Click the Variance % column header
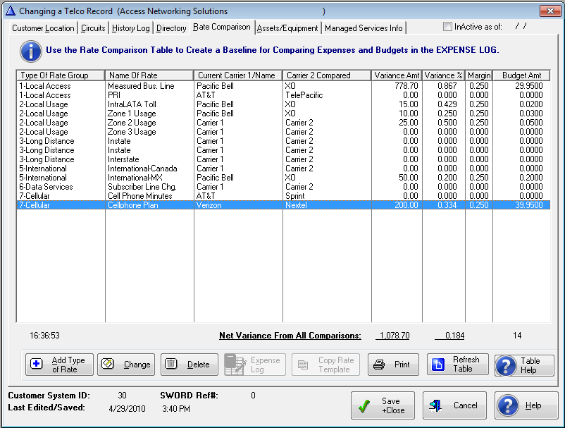 (x=443, y=75)
